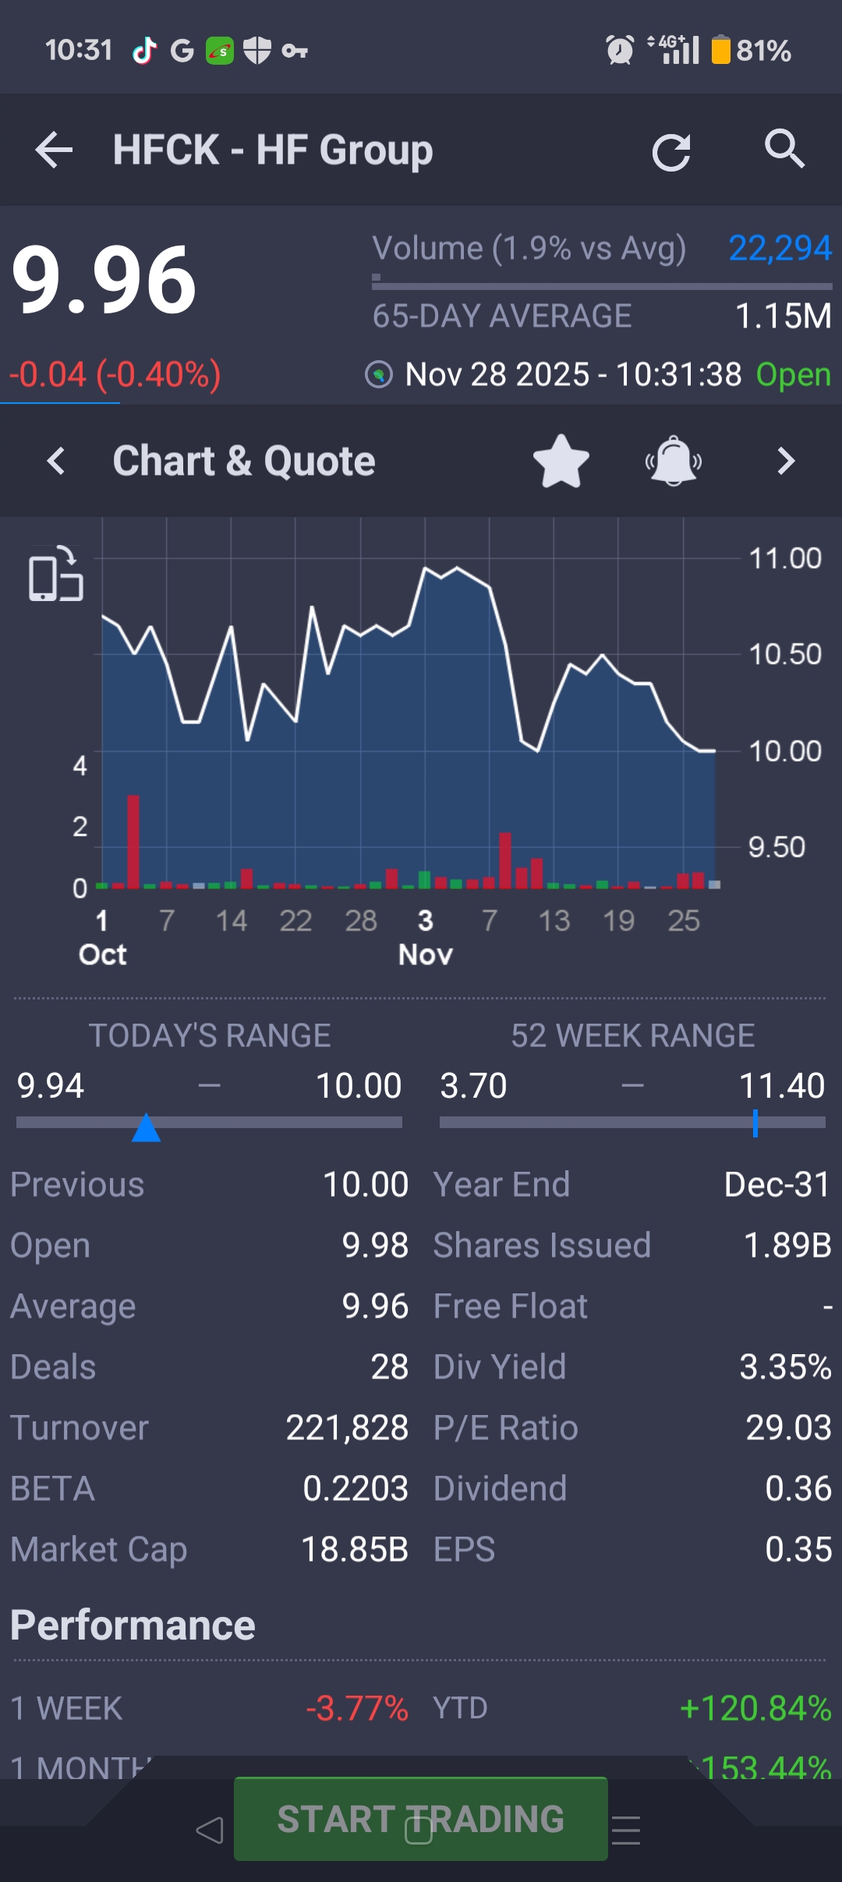Tap the 52 Week Range blue marker

755,1123
